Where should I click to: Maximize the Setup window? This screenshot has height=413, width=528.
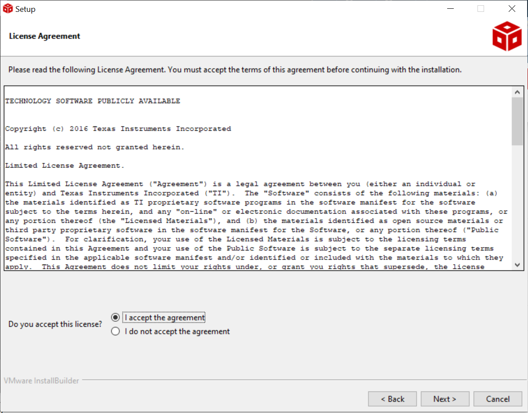(x=481, y=8)
